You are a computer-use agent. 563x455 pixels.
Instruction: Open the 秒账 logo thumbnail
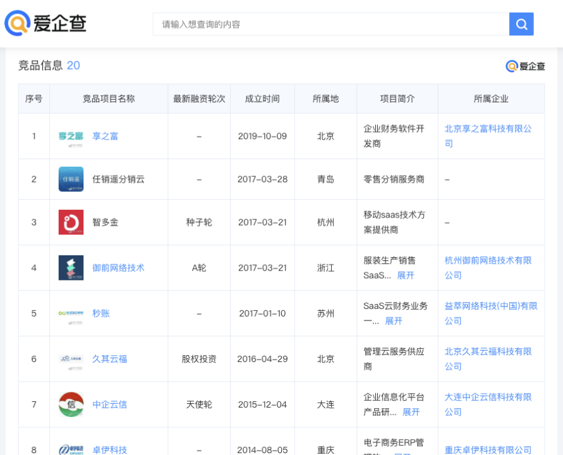[x=71, y=313]
